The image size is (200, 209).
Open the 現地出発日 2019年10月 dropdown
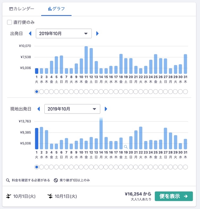click(x=72, y=109)
